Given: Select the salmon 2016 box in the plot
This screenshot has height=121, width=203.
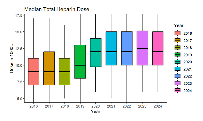Looking at the screenshot, I should pos(34,72).
